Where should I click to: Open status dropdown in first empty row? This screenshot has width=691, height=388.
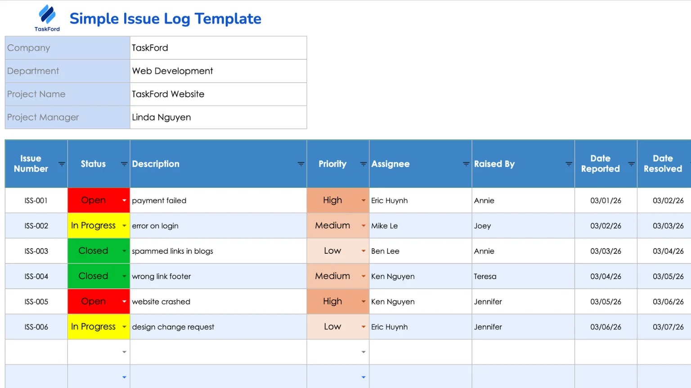(124, 352)
